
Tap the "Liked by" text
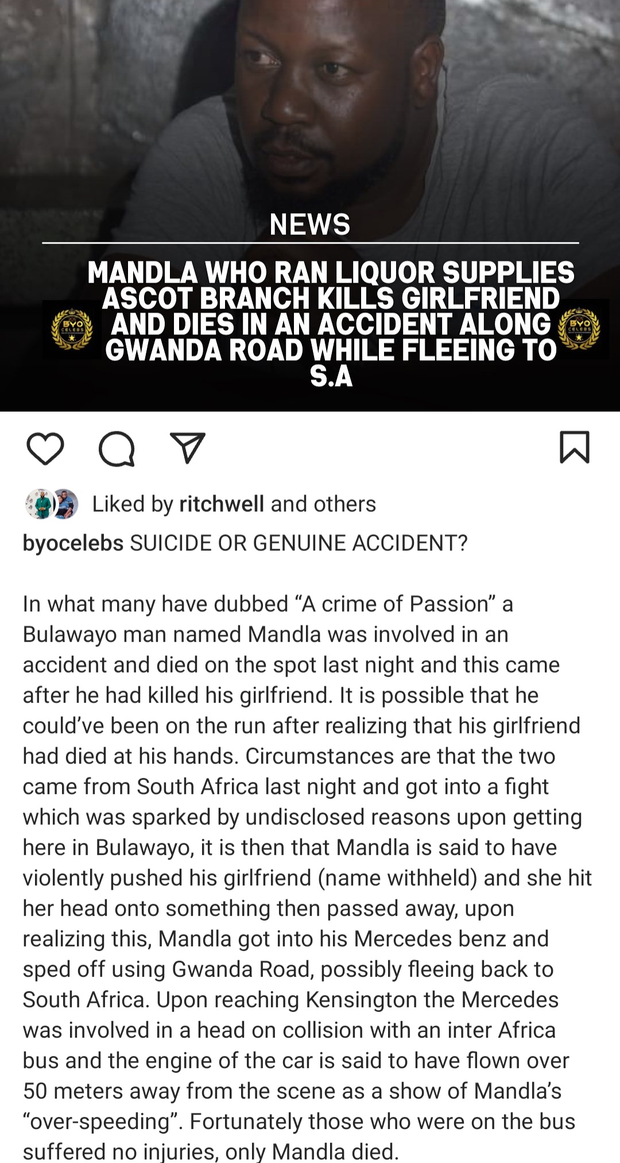[133, 504]
